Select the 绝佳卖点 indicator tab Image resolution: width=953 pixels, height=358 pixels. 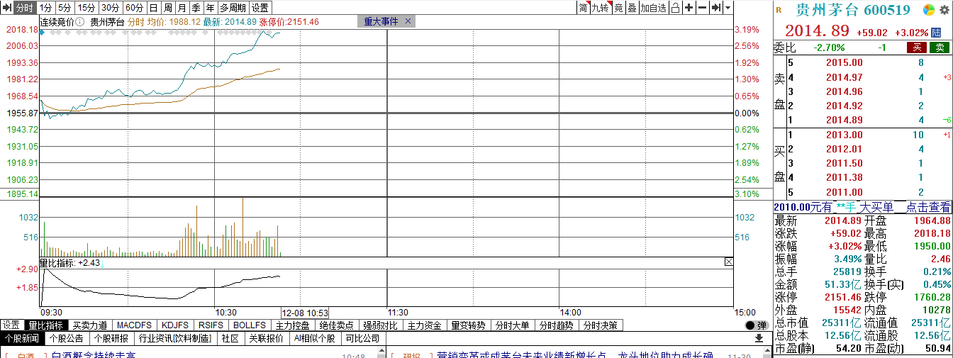(336, 325)
